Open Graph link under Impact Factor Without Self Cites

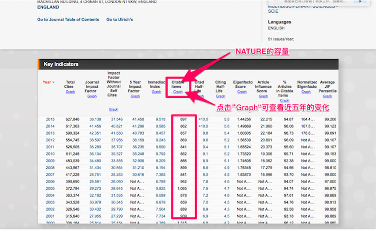pyautogui.click(x=114, y=109)
